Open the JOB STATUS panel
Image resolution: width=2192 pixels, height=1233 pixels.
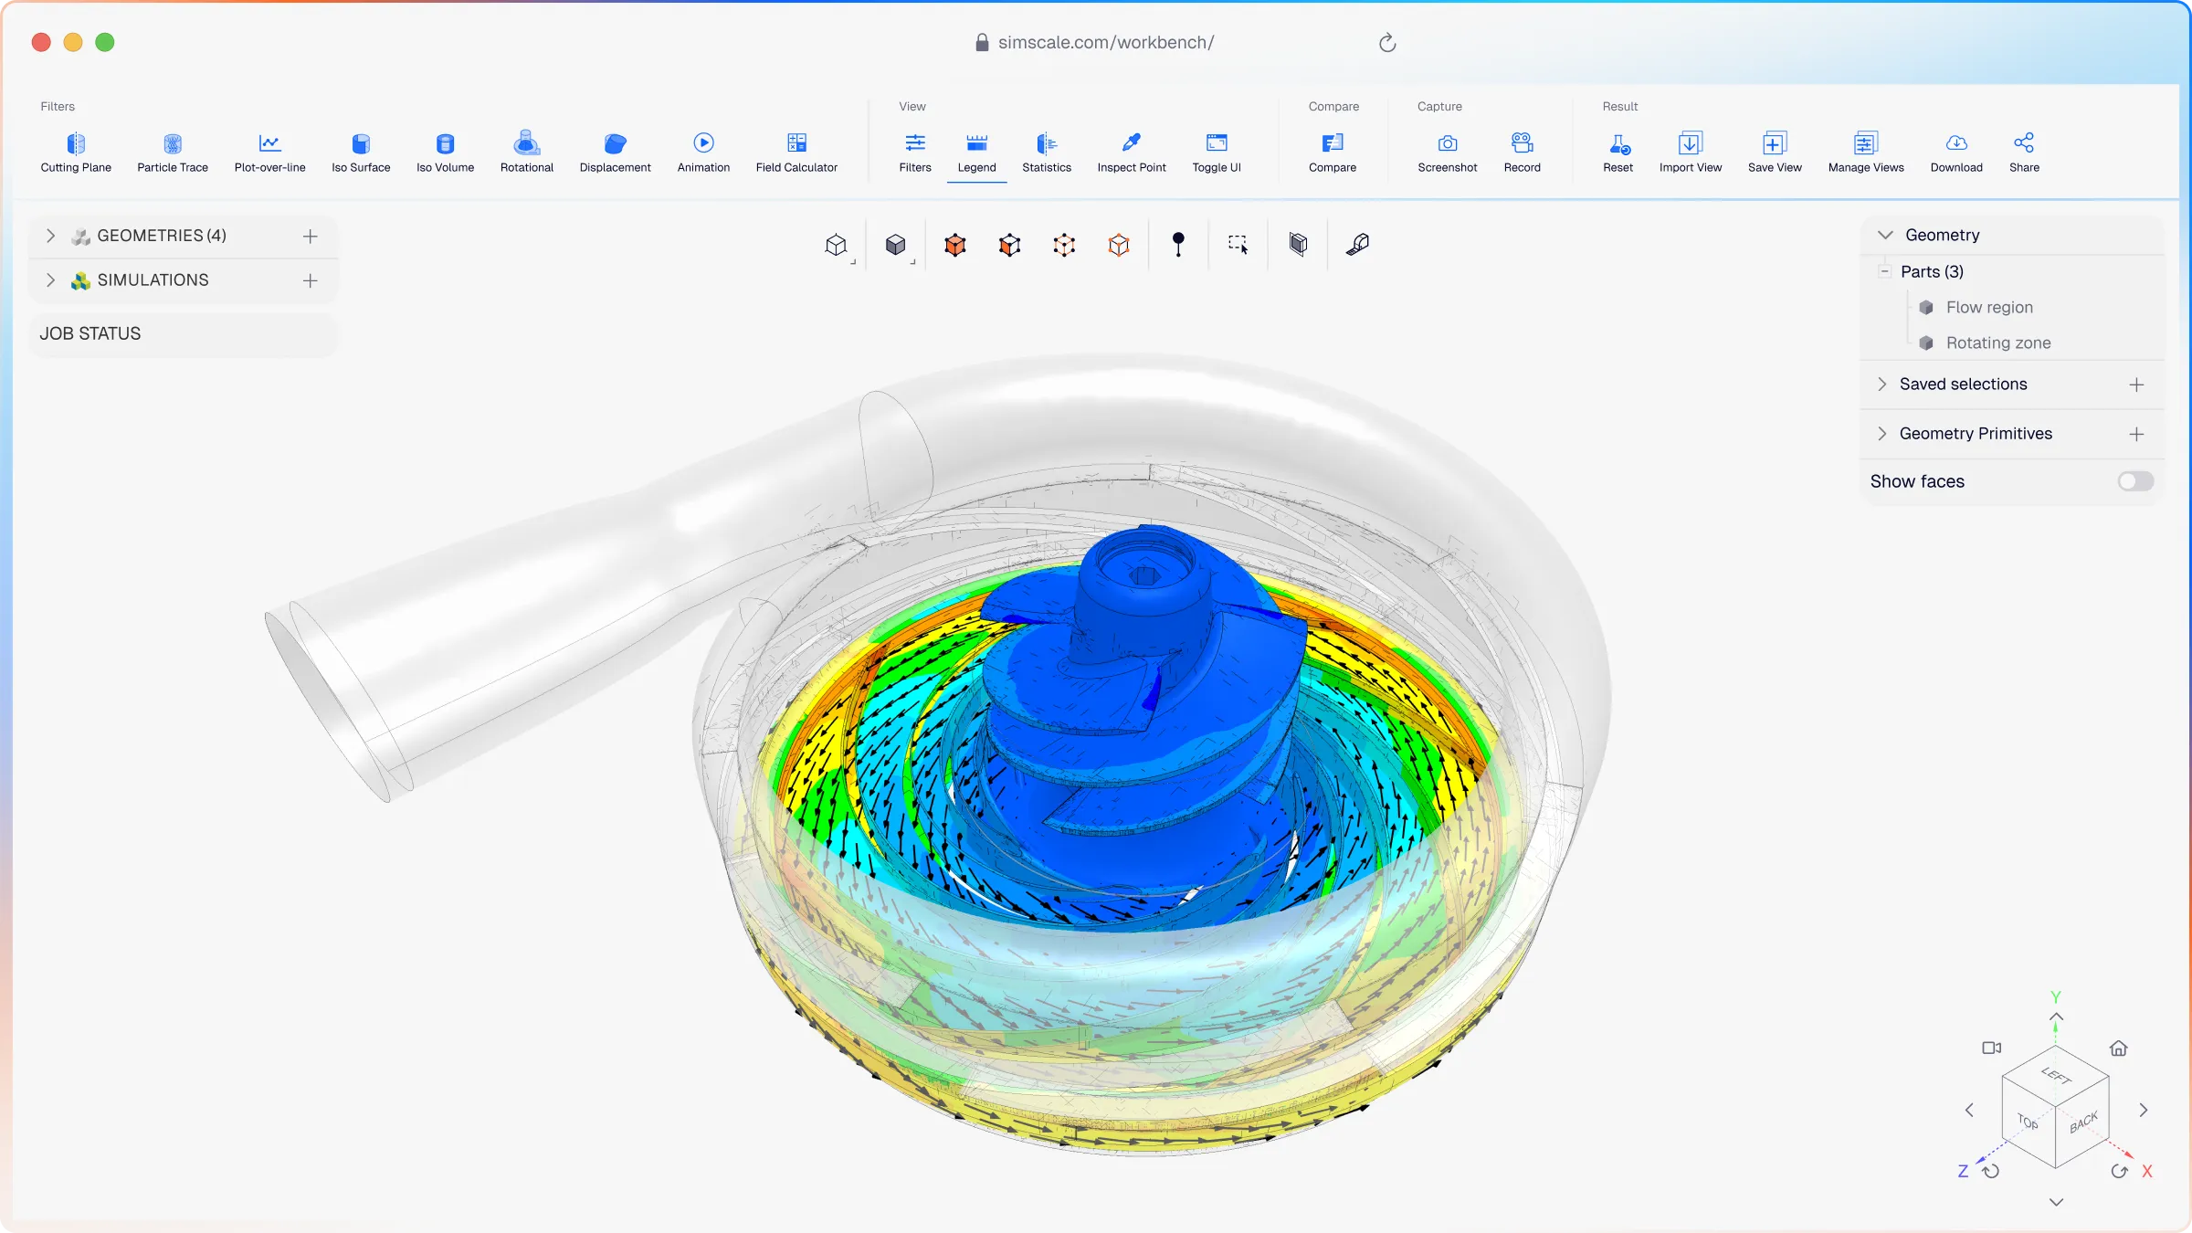pyautogui.click(x=183, y=334)
